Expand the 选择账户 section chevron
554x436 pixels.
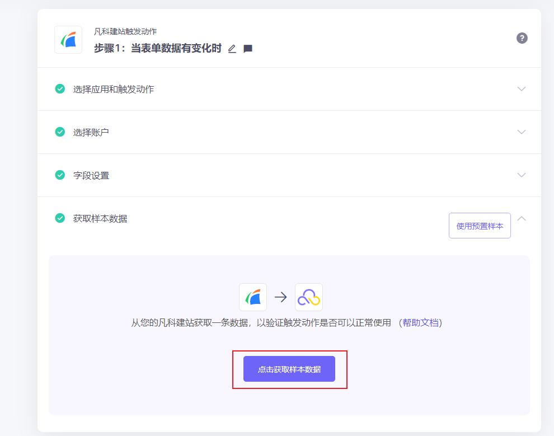coord(522,132)
